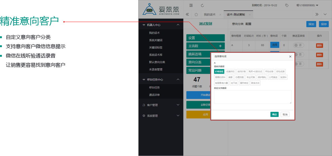Switch to the 我的话术 tab
The height and width of the screenshot is (156, 332).
(210, 15)
